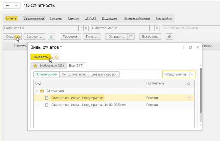
Task: Select Форма 1-предприятие 14-02-2020.xml row
Action: click(114, 105)
